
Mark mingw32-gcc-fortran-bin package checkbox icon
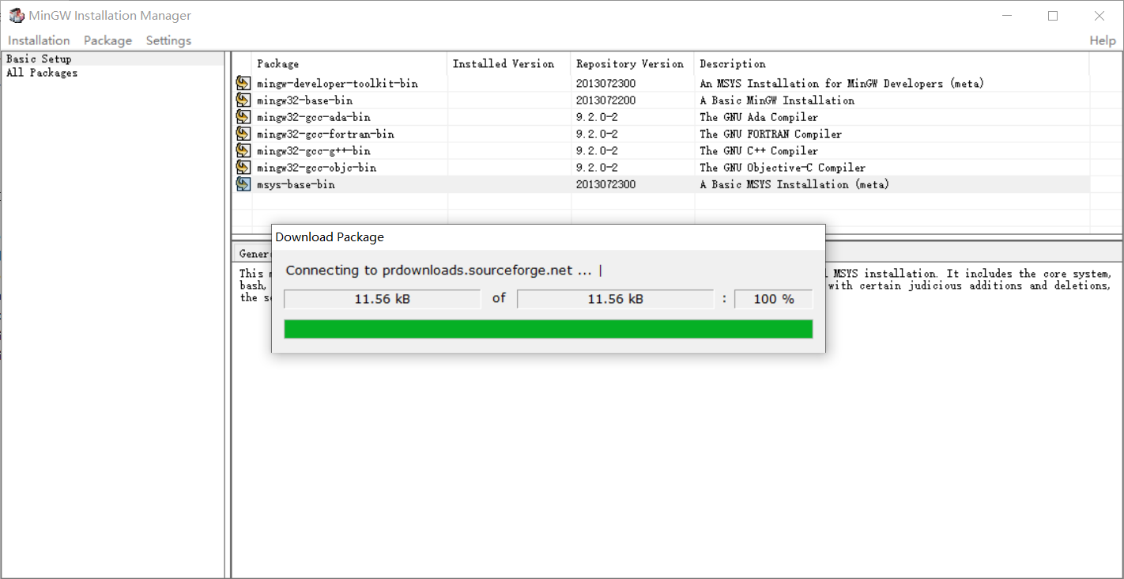click(243, 134)
